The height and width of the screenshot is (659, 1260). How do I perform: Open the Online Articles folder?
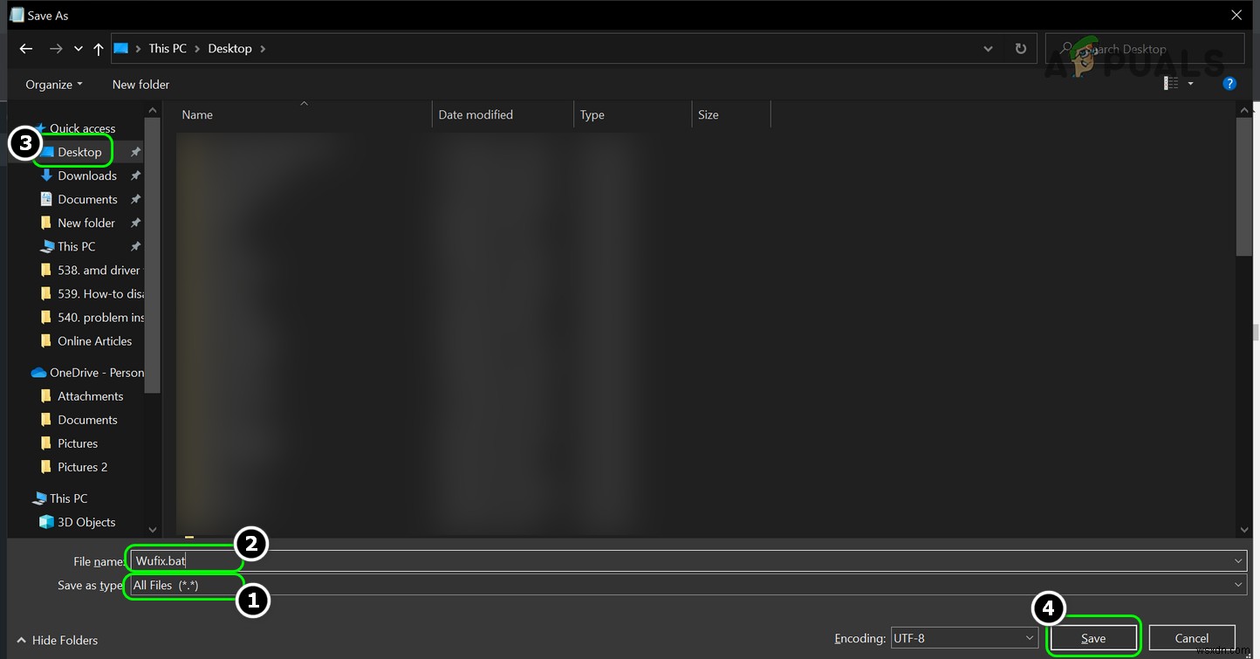(x=94, y=340)
